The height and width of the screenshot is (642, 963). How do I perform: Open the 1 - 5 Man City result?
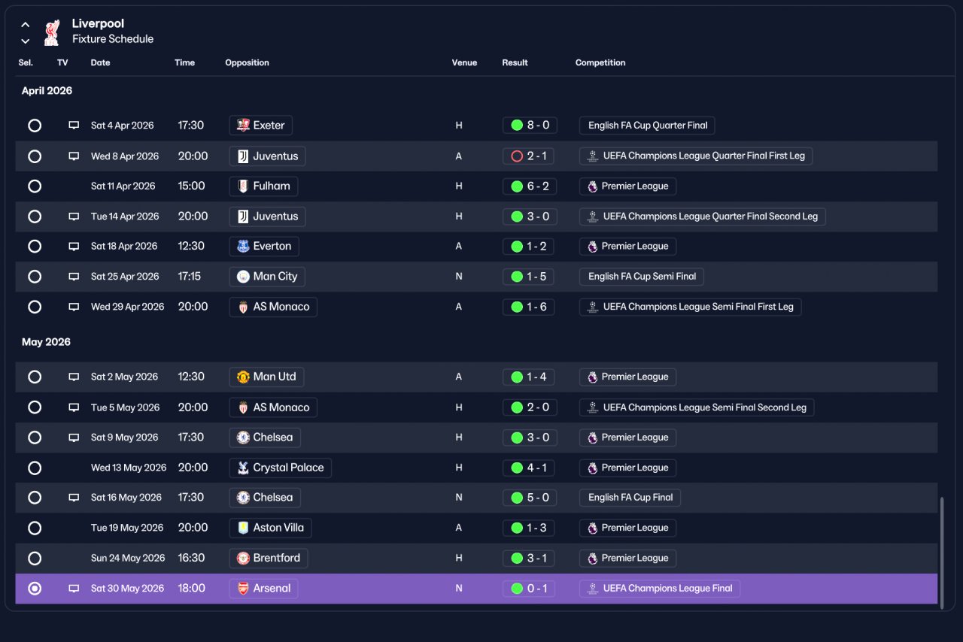click(x=530, y=277)
